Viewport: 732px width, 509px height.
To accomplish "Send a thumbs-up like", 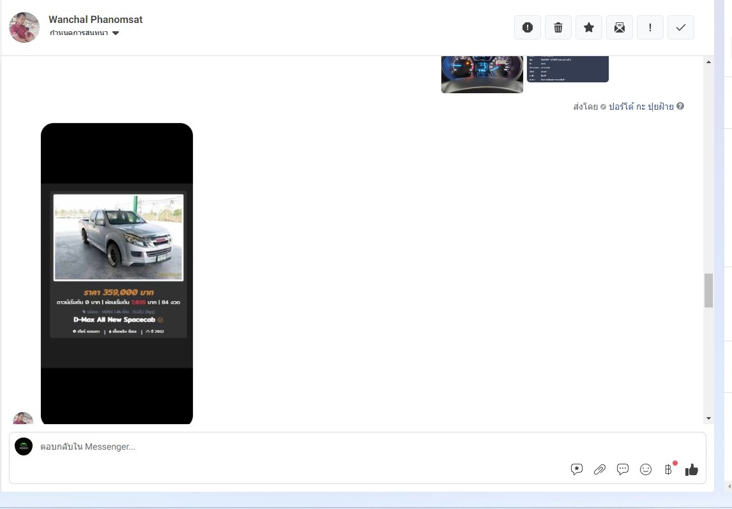I will point(692,470).
